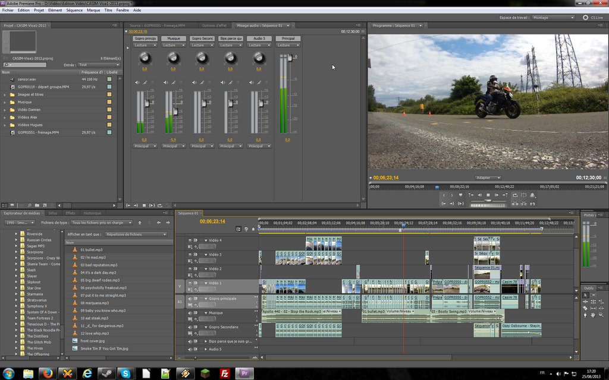This screenshot has width=609, height=380.
Task: Select the Pen tool
Action: click(585, 315)
